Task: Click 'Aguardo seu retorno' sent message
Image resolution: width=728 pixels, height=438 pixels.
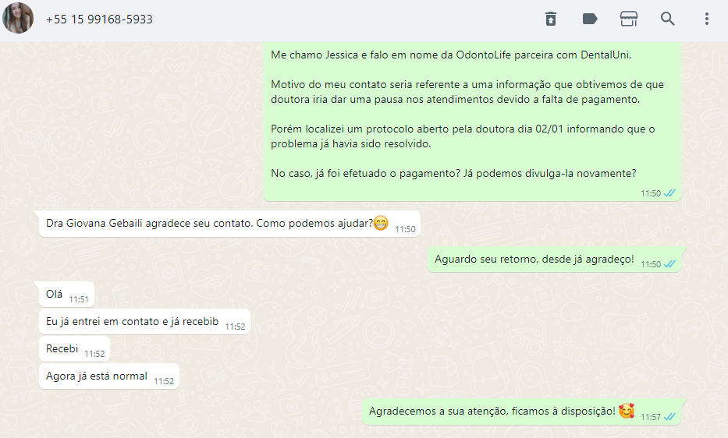Action: [554, 260]
